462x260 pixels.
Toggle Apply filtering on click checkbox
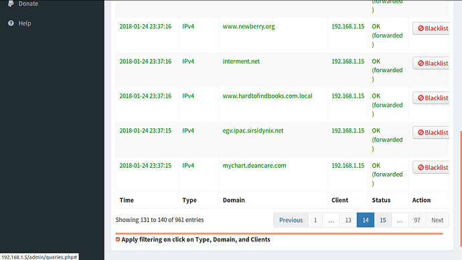118,239
